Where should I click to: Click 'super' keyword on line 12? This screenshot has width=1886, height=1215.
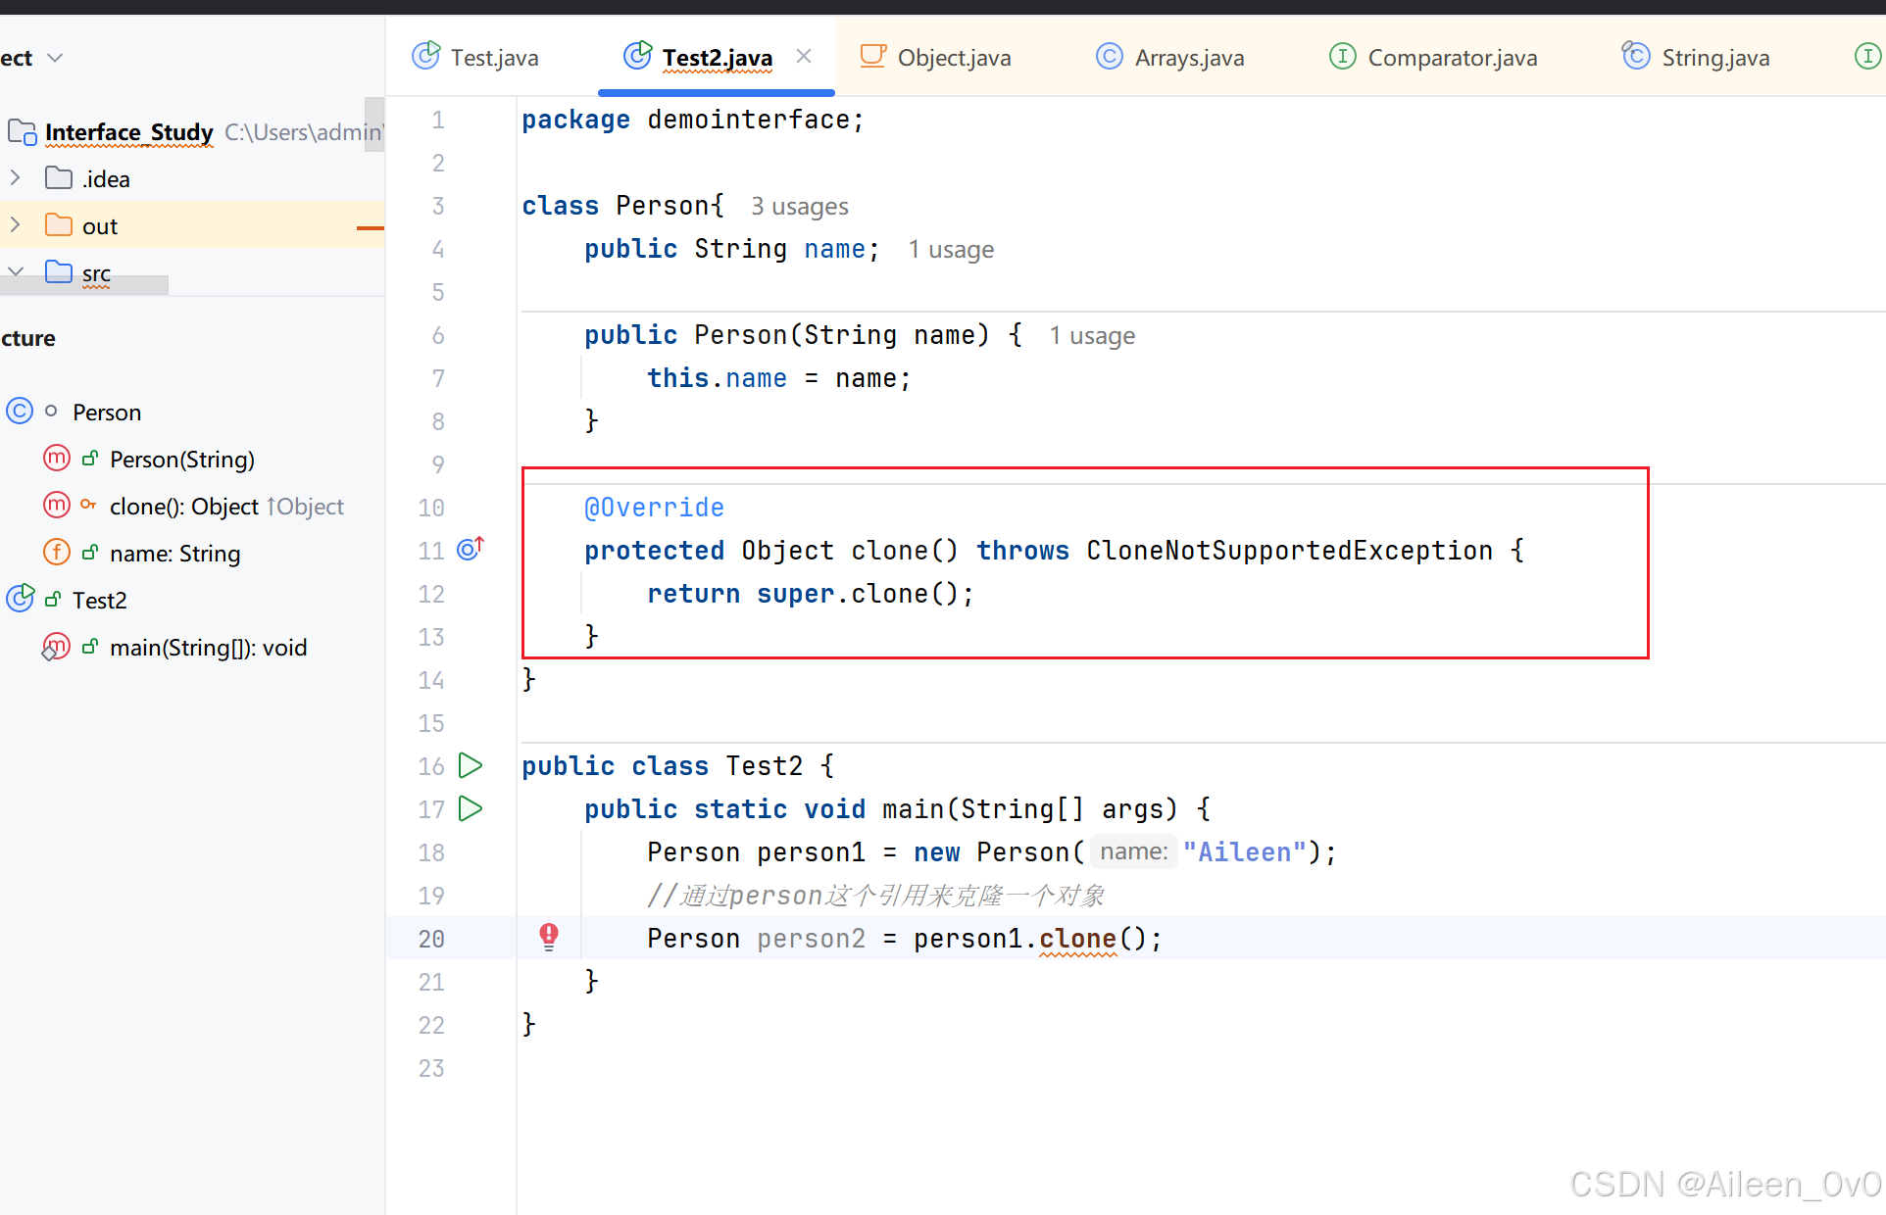[795, 594]
